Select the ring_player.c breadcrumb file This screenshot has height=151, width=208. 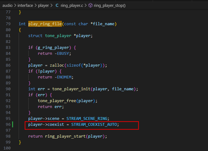(72, 5)
